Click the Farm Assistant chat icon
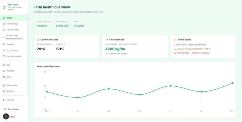The image size is (242, 122). (4, 56)
